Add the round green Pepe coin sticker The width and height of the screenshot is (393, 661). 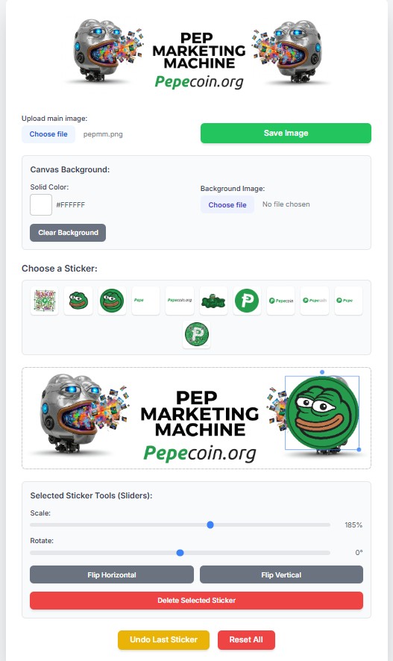(x=112, y=301)
